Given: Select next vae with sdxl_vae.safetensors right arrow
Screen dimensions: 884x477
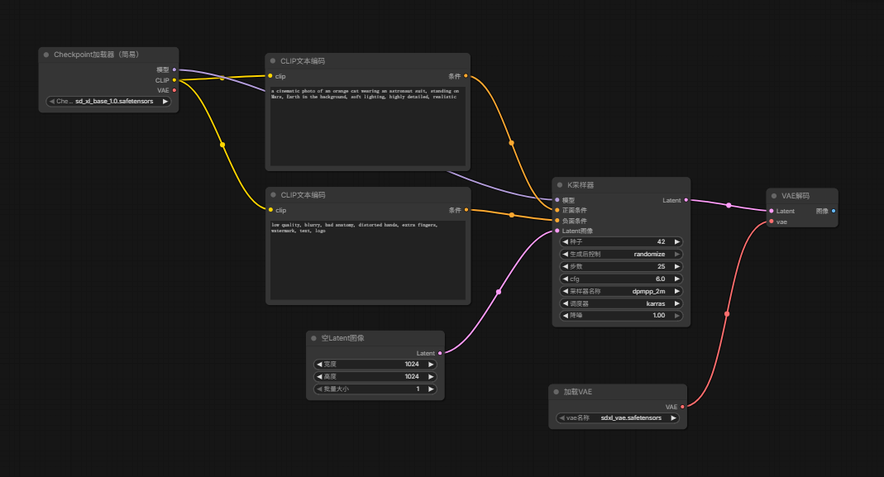Looking at the screenshot, I should [x=673, y=417].
